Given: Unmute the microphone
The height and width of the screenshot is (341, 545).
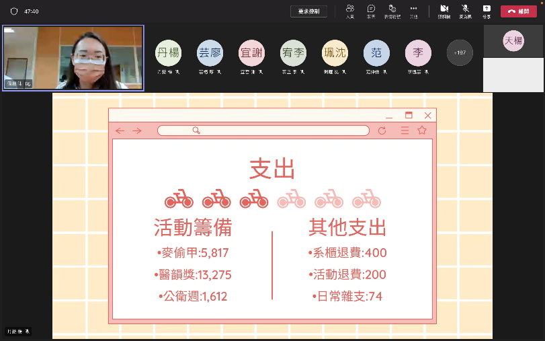Looking at the screenshot, I should tap(465, 10).
